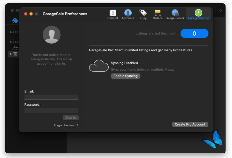The width and height of the screenshot is (232, 158).
Task: Click the Enable Syncing button
Action: [126, 76]
